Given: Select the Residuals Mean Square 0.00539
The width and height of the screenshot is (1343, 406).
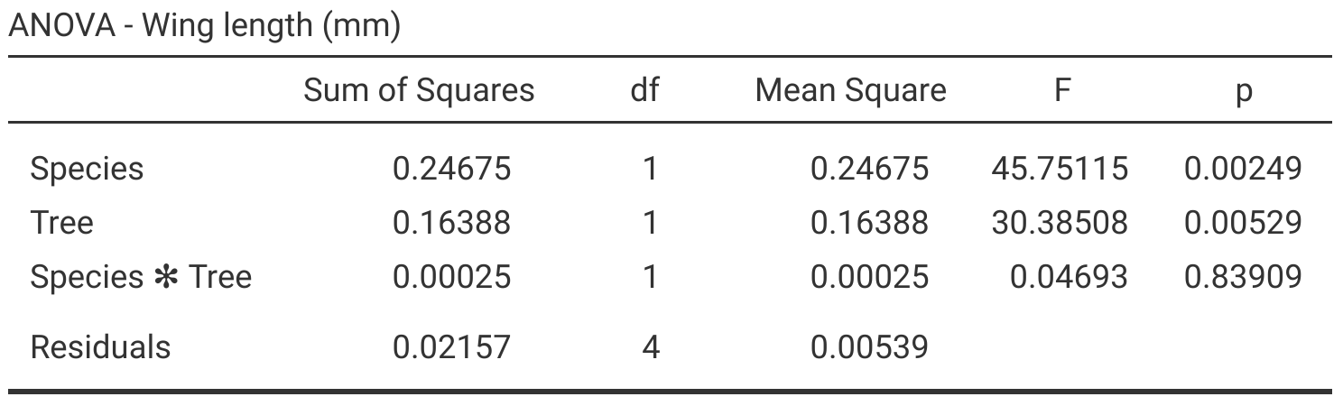Looking at the screenshot, I should [869, 346].
